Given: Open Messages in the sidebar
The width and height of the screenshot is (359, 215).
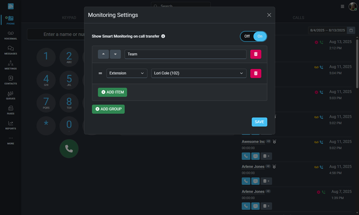Looking at the screenshot, I should click(10, 50).
